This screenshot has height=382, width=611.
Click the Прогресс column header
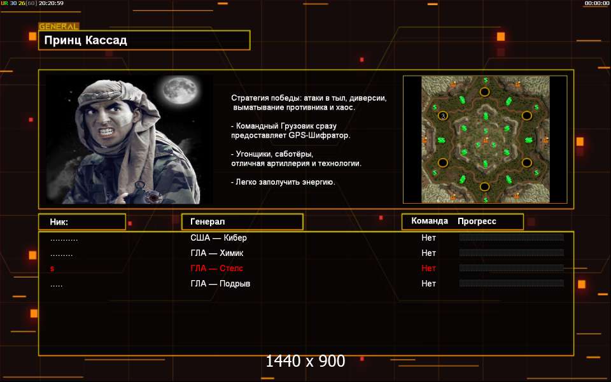click(477, 222)
